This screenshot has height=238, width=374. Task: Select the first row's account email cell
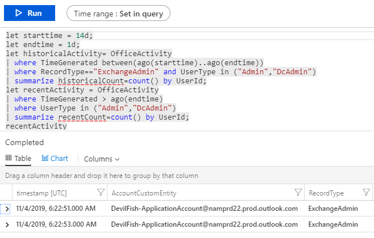(204, 209)
